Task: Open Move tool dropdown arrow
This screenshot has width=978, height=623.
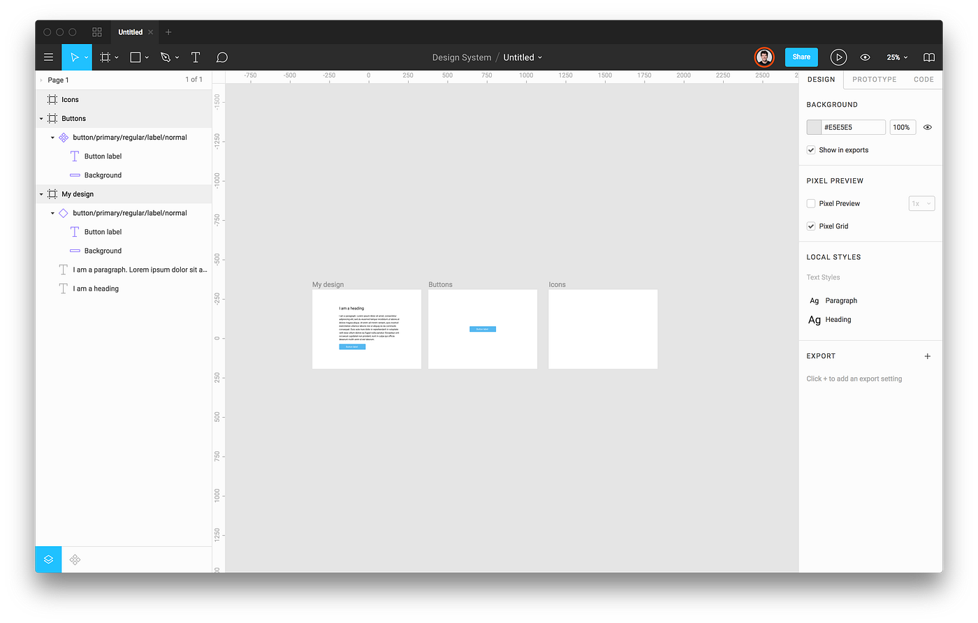Action: click(x=86, y=57)
